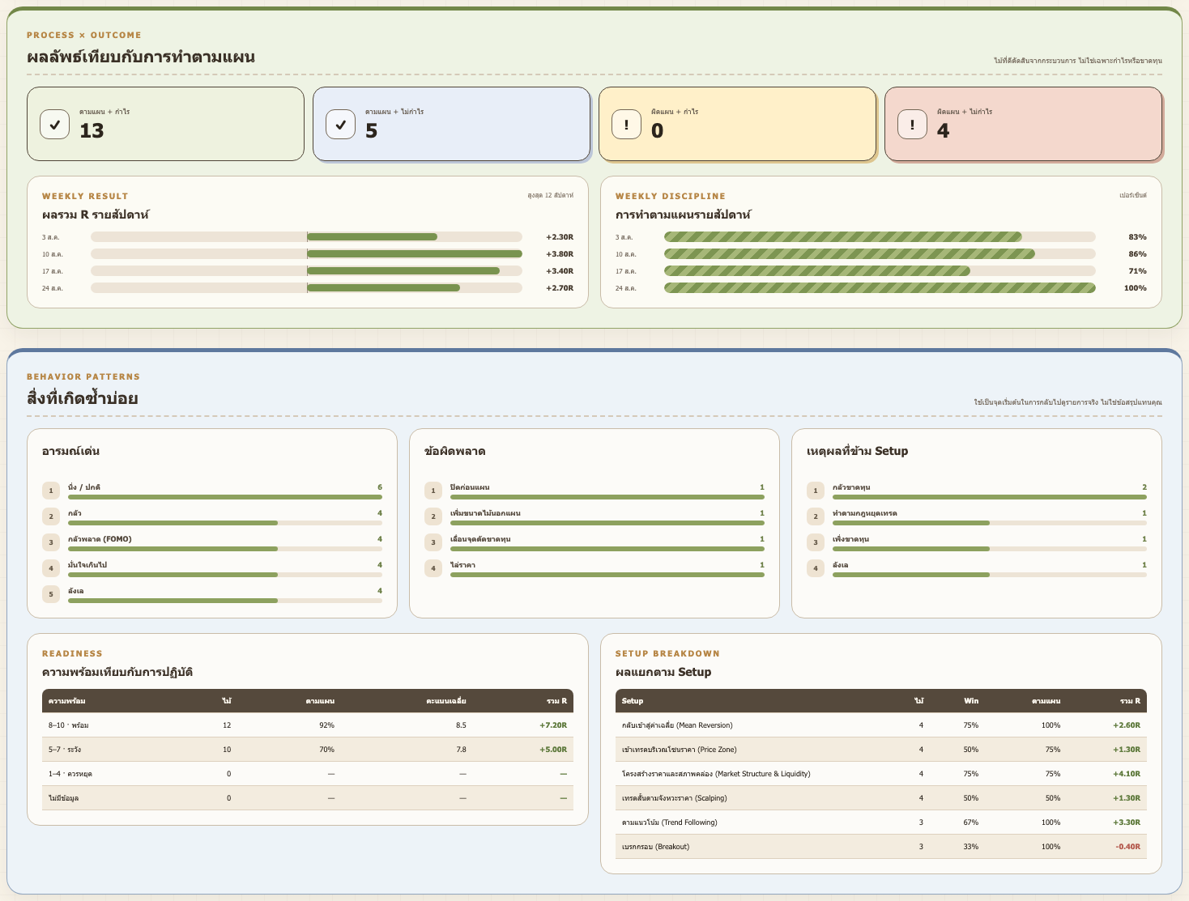Click the +3.80R weekly result value
This screenshot has width=1189, height=901.
coord(559,254)
